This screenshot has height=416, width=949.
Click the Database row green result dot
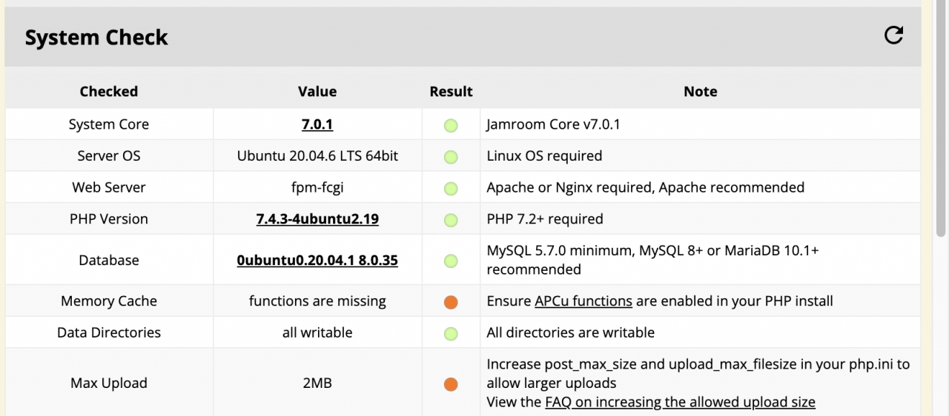(451, 261)
